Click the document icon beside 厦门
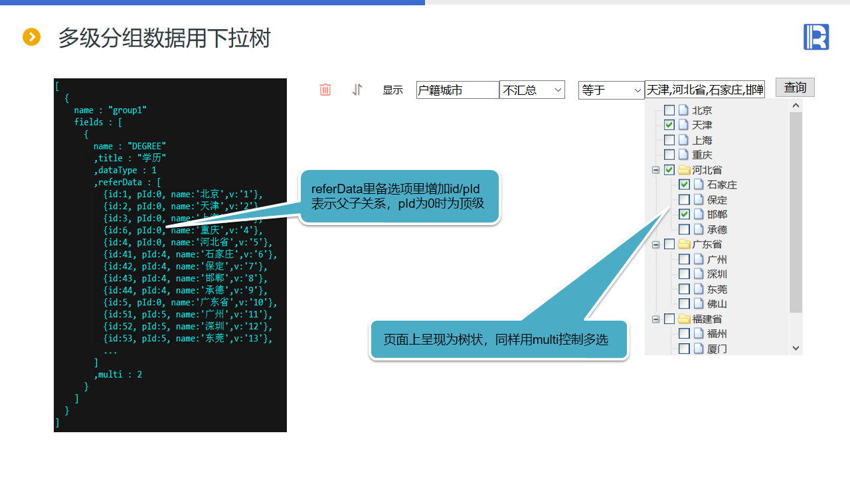850x478 pixels. point(698,349)
